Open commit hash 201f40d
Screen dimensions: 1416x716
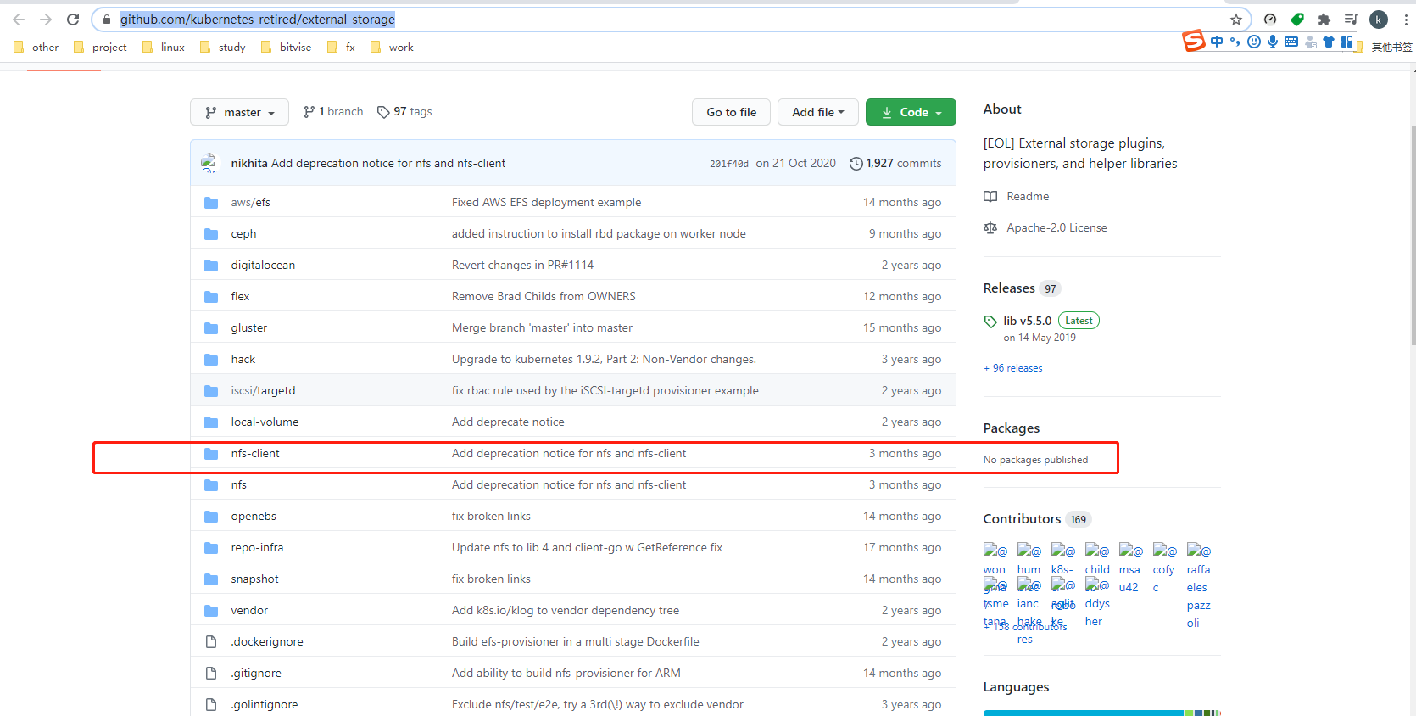[729, 164]
